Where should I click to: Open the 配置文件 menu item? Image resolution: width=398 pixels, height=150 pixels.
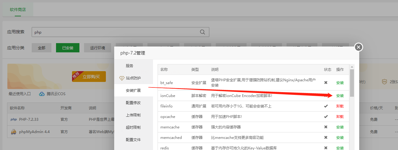[x=133, y=140]
